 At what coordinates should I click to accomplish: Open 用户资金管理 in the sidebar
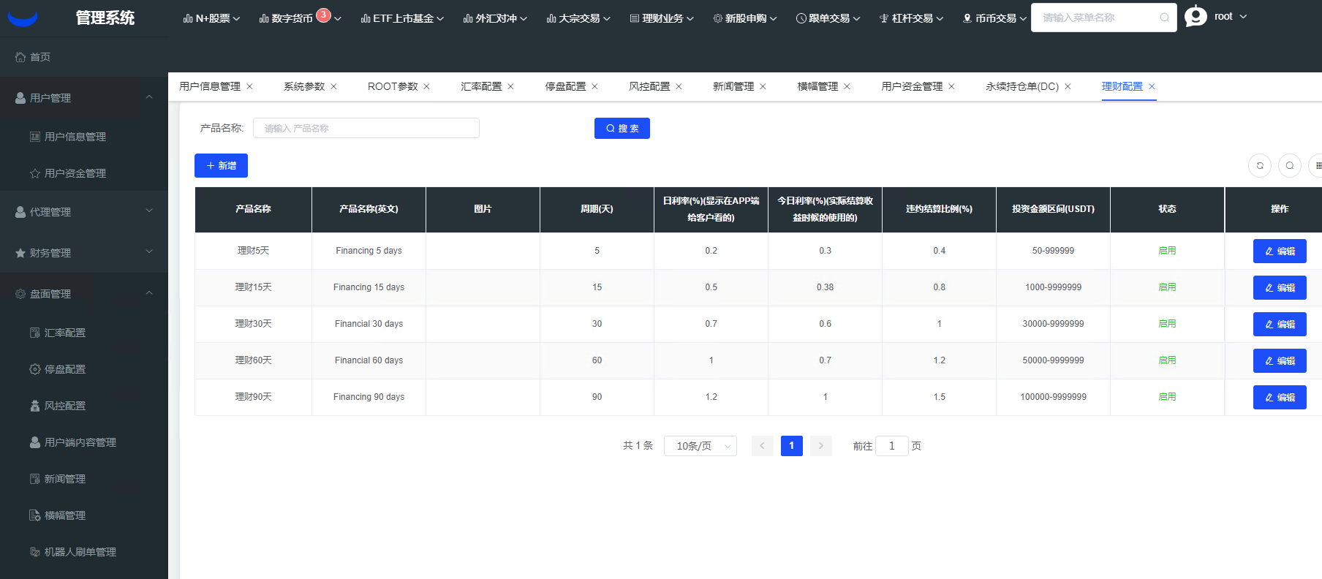click(75, 173)
